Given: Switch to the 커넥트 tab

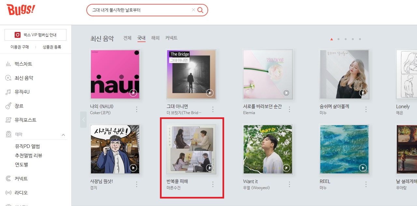Looking at the screenshot, I should coord(171,38).
